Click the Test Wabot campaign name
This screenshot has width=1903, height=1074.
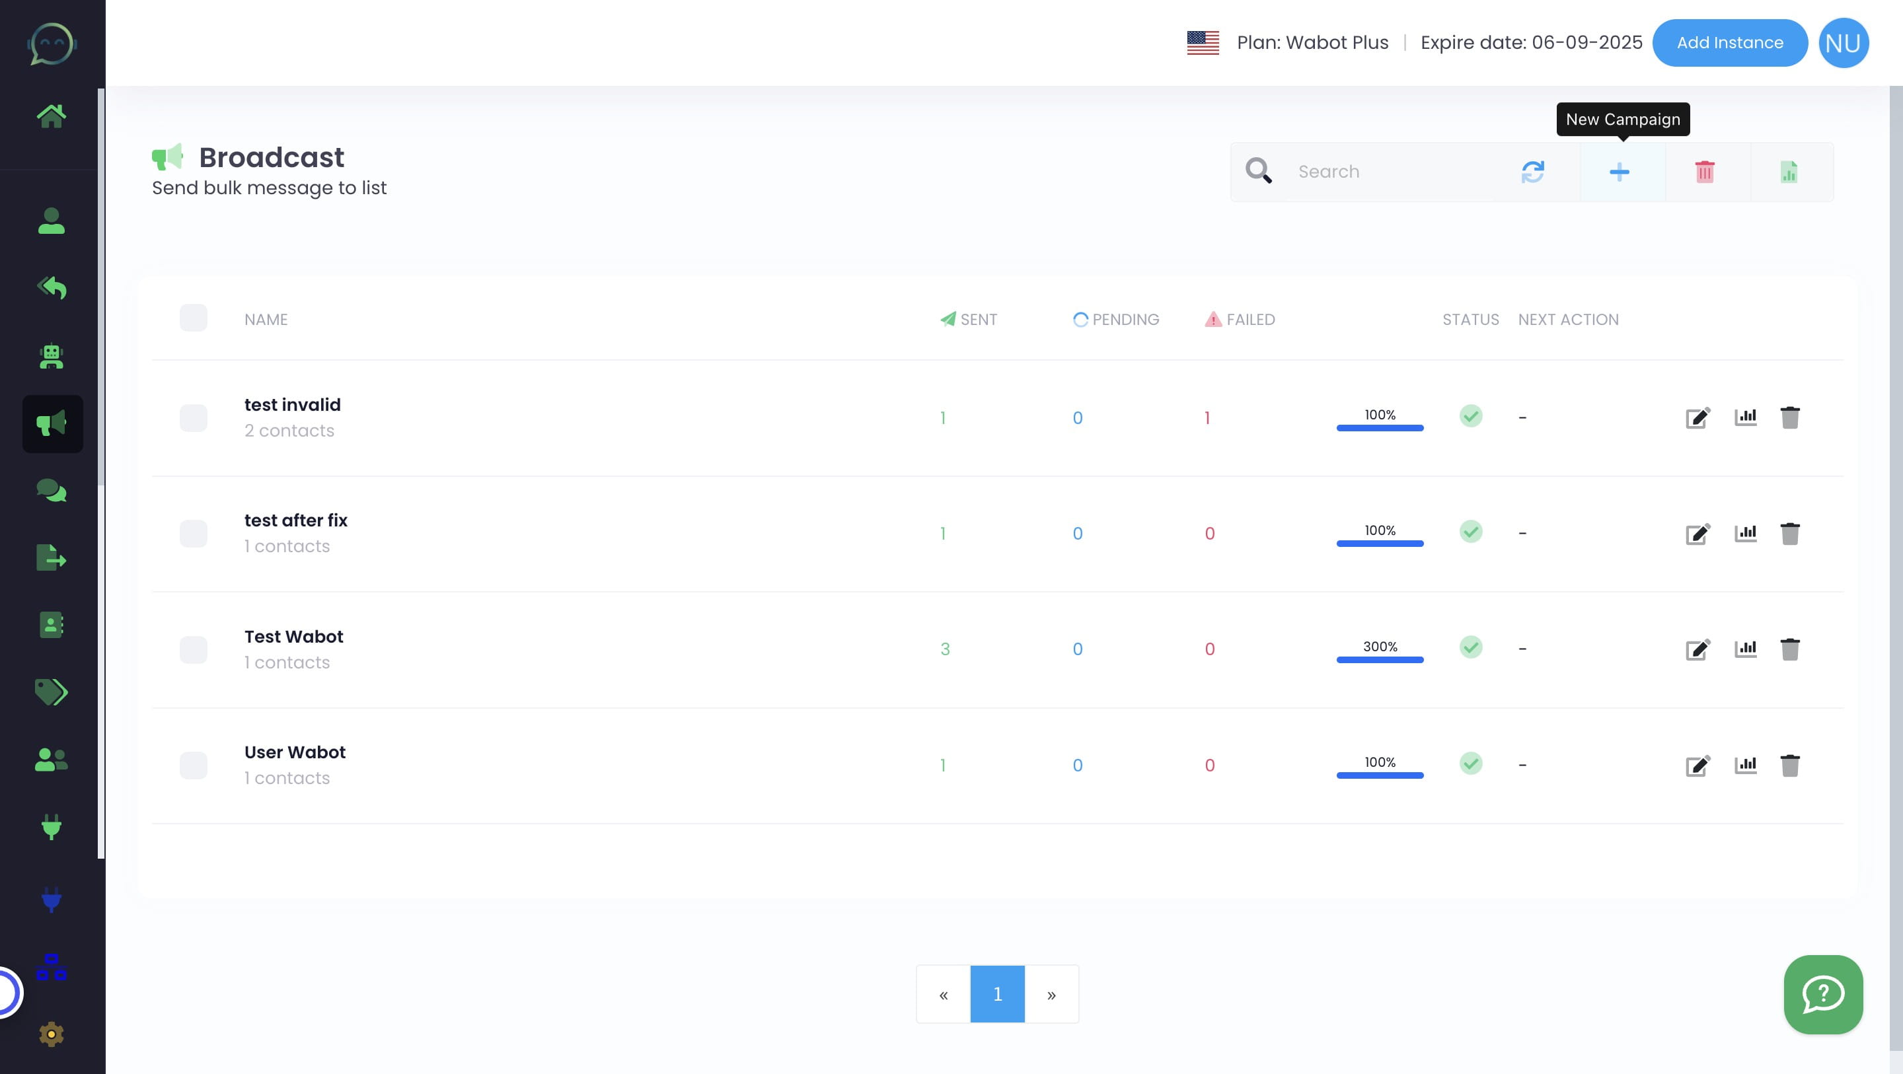(294, 637)
